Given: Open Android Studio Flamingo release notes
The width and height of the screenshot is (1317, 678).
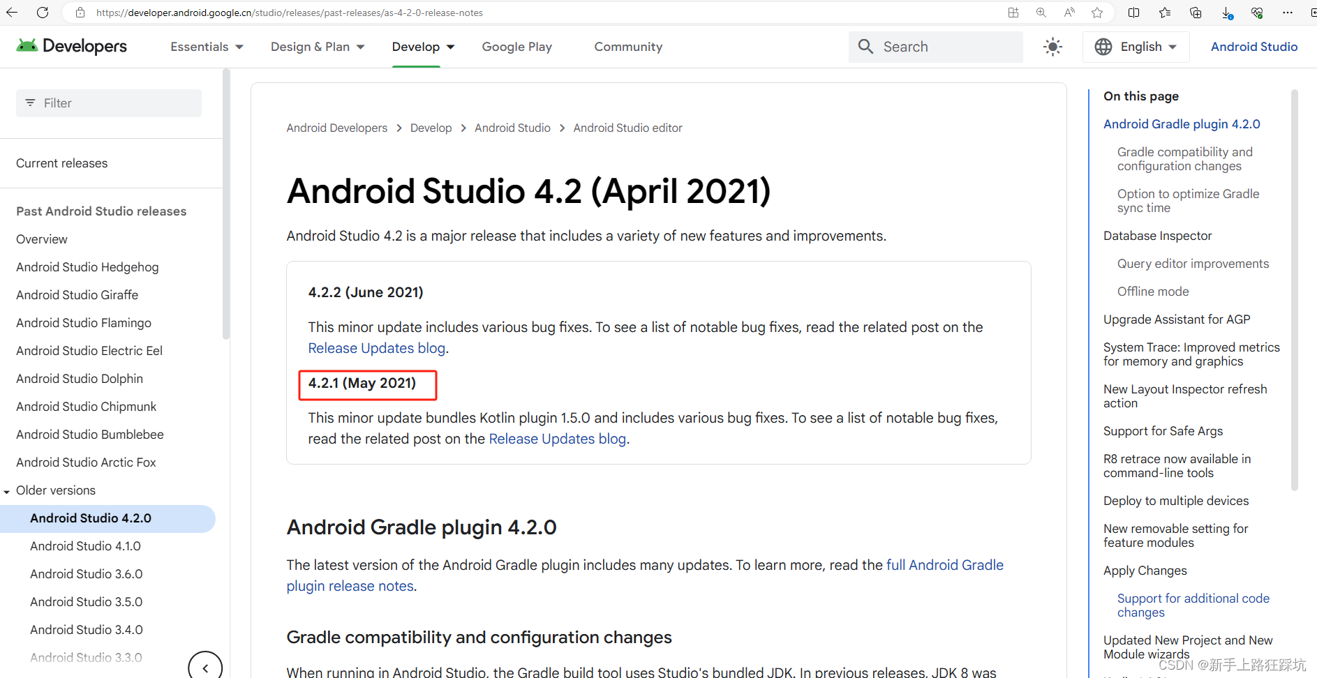Looking at the screenshot, I should (84, 323).
